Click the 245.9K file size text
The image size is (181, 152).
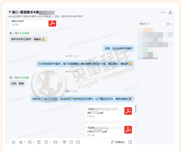point(15,25)
